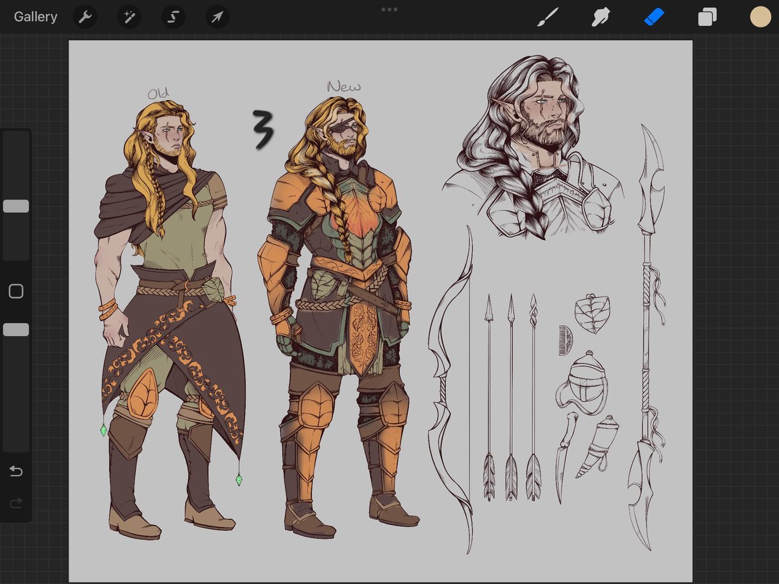Tap the three-dot multitasking handle at top
Viewport: 779px width, 584px height.
click(x=389, y=9)
